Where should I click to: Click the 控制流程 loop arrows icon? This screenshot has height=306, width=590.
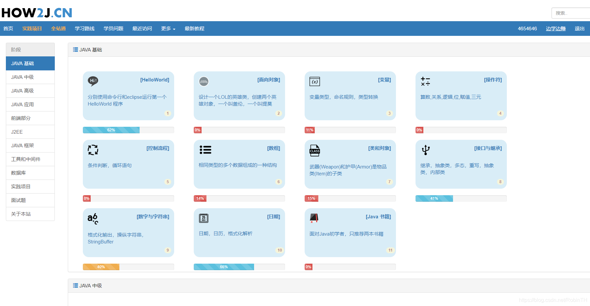[x=93, y=150]
